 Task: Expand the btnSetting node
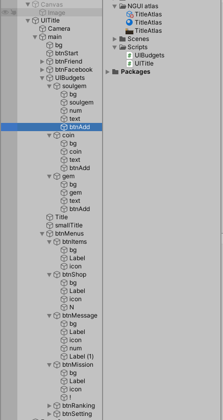pos(49,414)
